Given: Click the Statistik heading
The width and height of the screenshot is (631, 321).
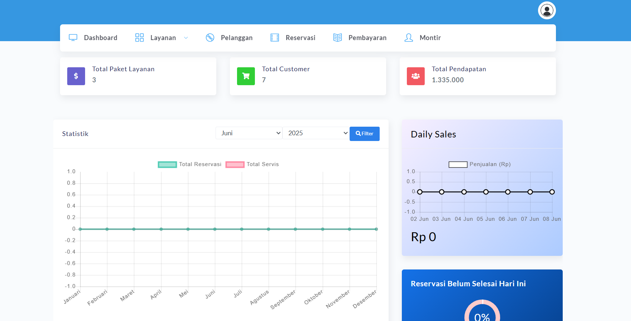Looking at the screenshot, I should tap(75, 134).
